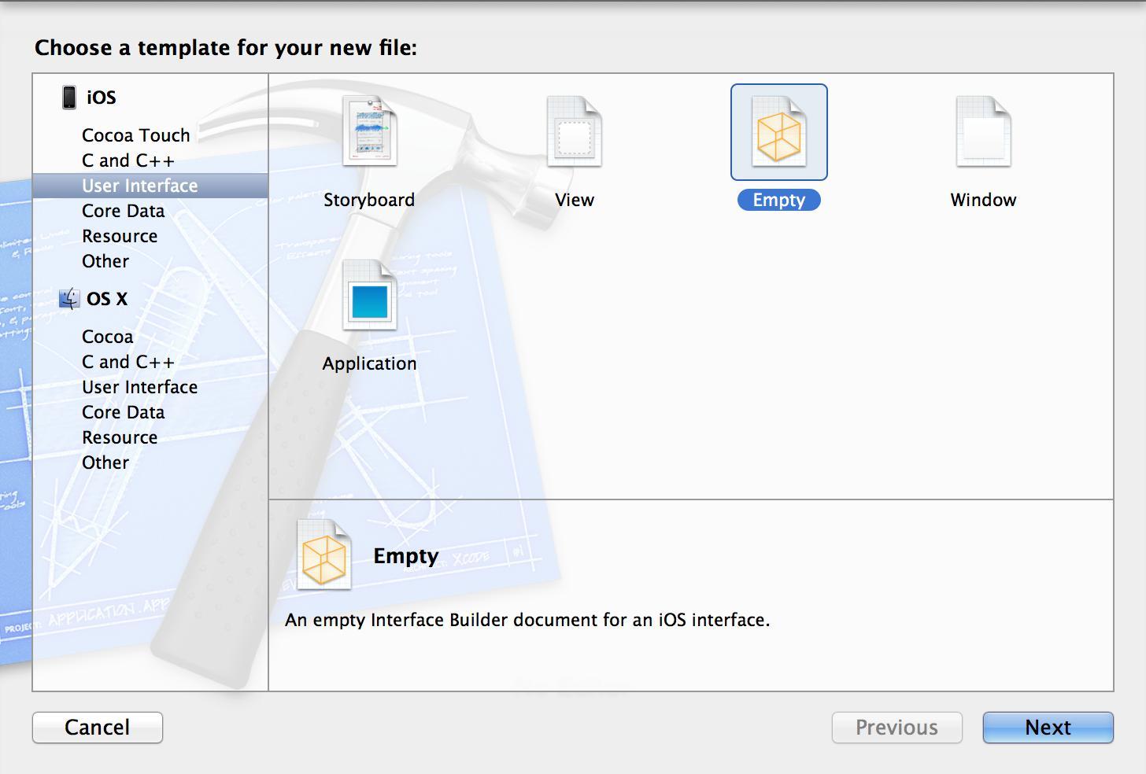The width and height of the screenshot is (1146, 774).
Task: Choose iOS Resource category
Action: click(x=120, y=236)
